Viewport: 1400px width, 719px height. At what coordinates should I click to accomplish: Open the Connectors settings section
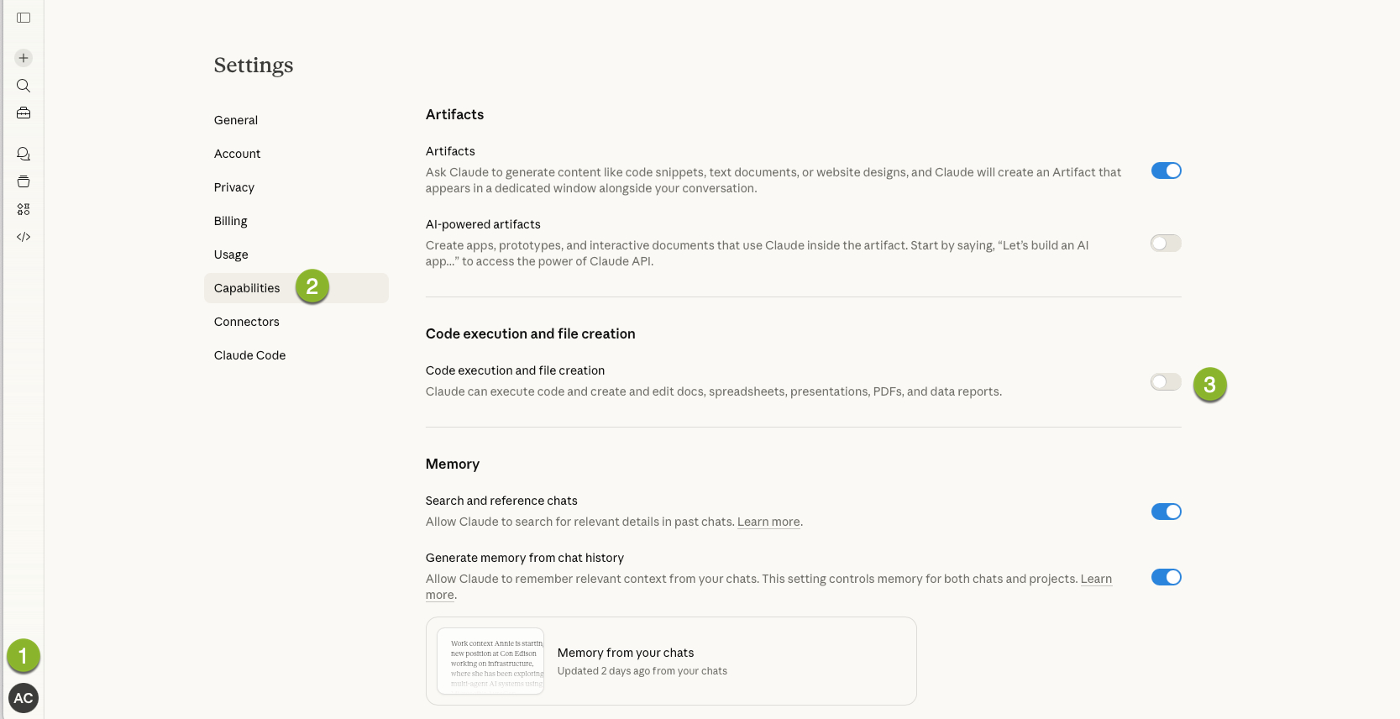247,322
